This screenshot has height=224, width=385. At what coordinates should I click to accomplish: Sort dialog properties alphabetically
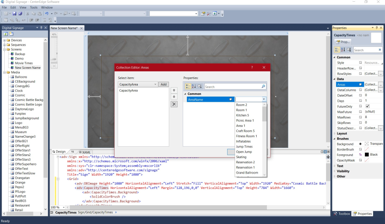[194, 86]
